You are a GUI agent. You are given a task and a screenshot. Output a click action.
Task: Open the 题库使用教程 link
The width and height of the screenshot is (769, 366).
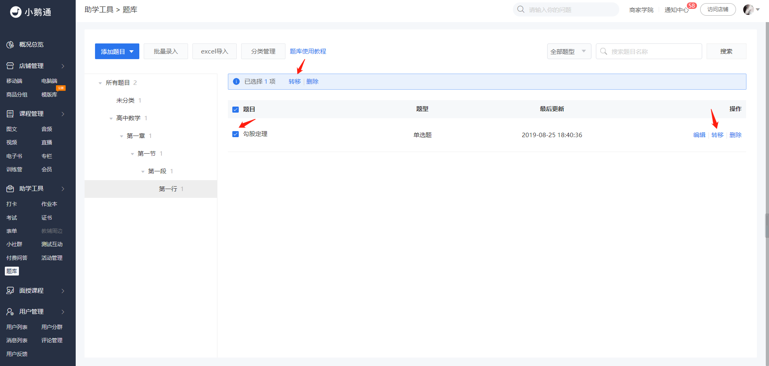coord(308,51)
